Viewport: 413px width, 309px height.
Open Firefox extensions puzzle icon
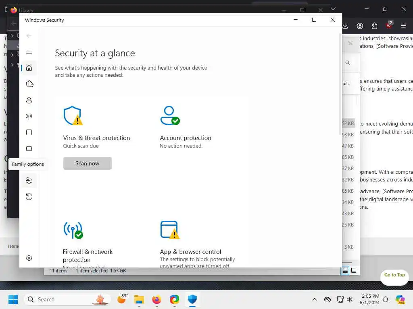tap(374, 26)
